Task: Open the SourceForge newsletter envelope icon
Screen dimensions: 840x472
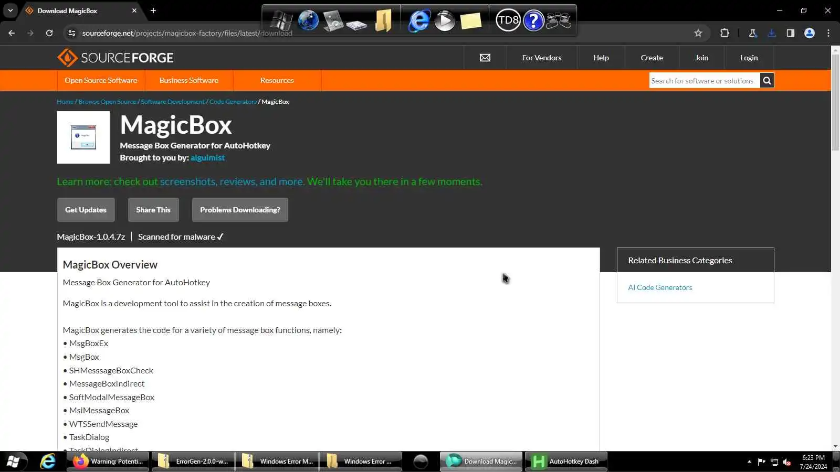Action: coord(485,58)
